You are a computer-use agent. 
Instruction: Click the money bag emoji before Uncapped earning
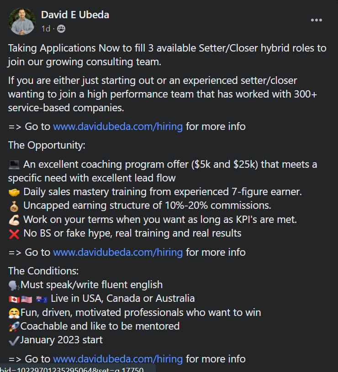[14, 206]
